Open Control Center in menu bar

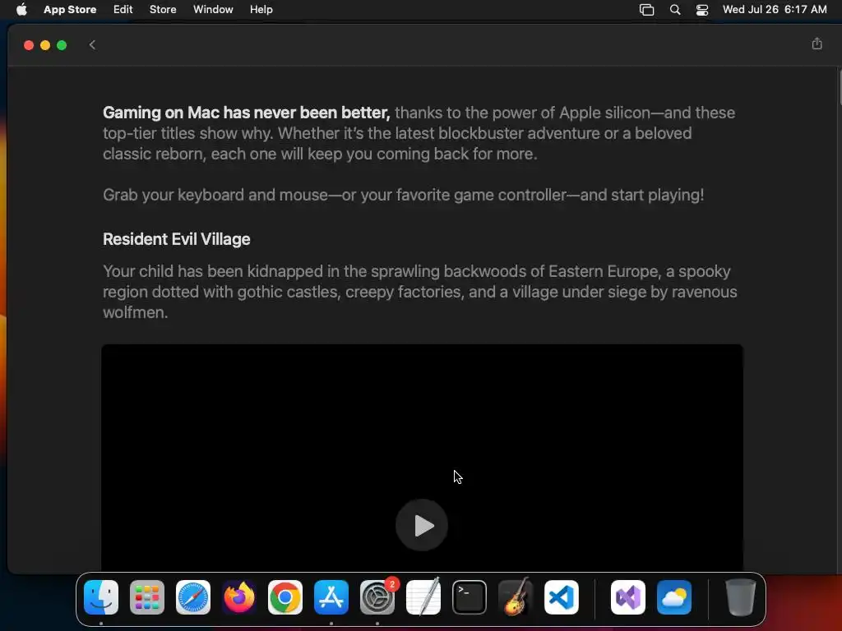[702, 10]
